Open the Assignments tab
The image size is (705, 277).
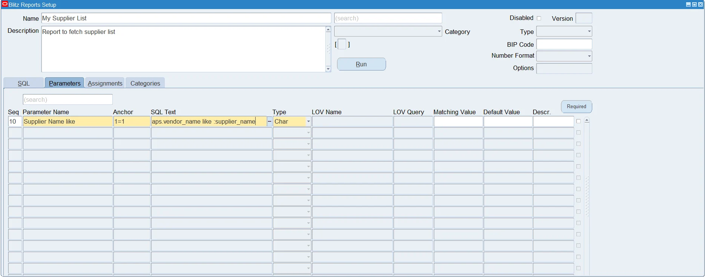[105, 83]
